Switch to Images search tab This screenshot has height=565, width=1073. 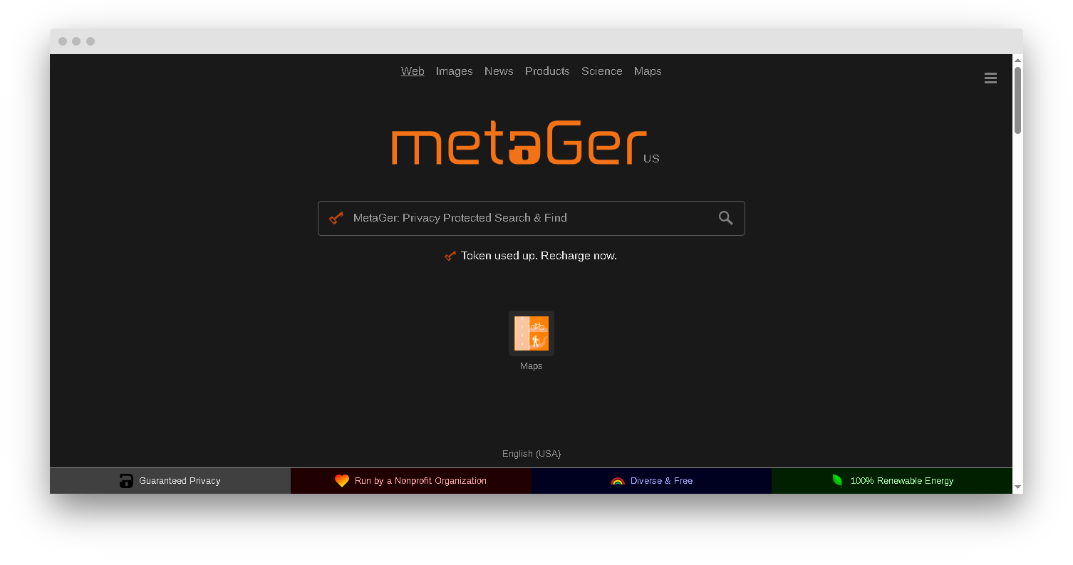pos(455,71)
